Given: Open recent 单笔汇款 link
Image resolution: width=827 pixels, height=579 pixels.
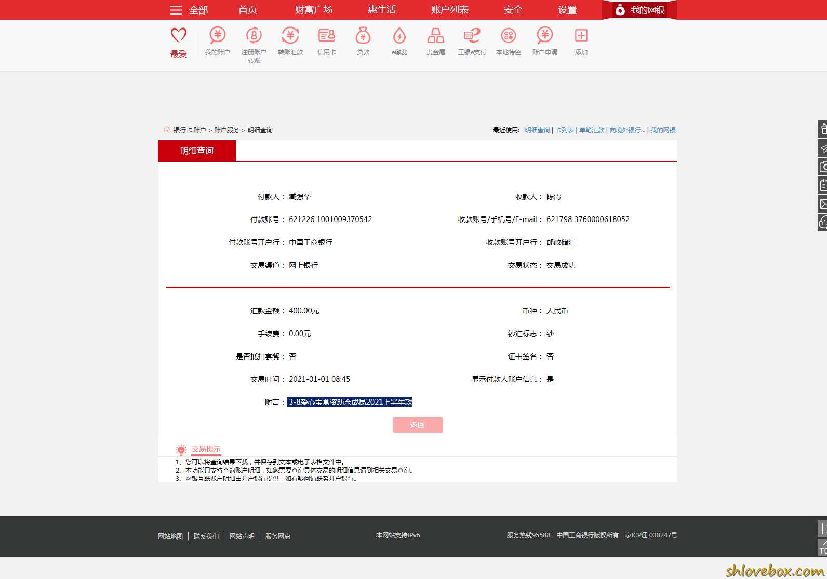Looking at the screenshot, I should pyautogui.click(x=592, y=130).
